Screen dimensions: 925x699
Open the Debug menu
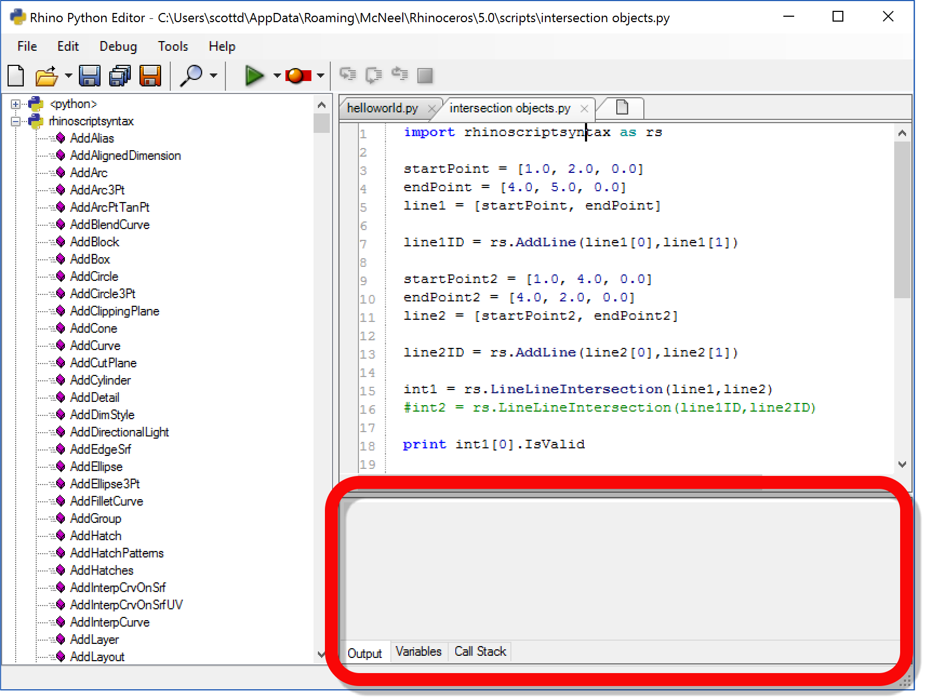pos(118,46)
